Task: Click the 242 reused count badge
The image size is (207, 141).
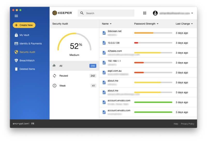Action: coord(93,76)
